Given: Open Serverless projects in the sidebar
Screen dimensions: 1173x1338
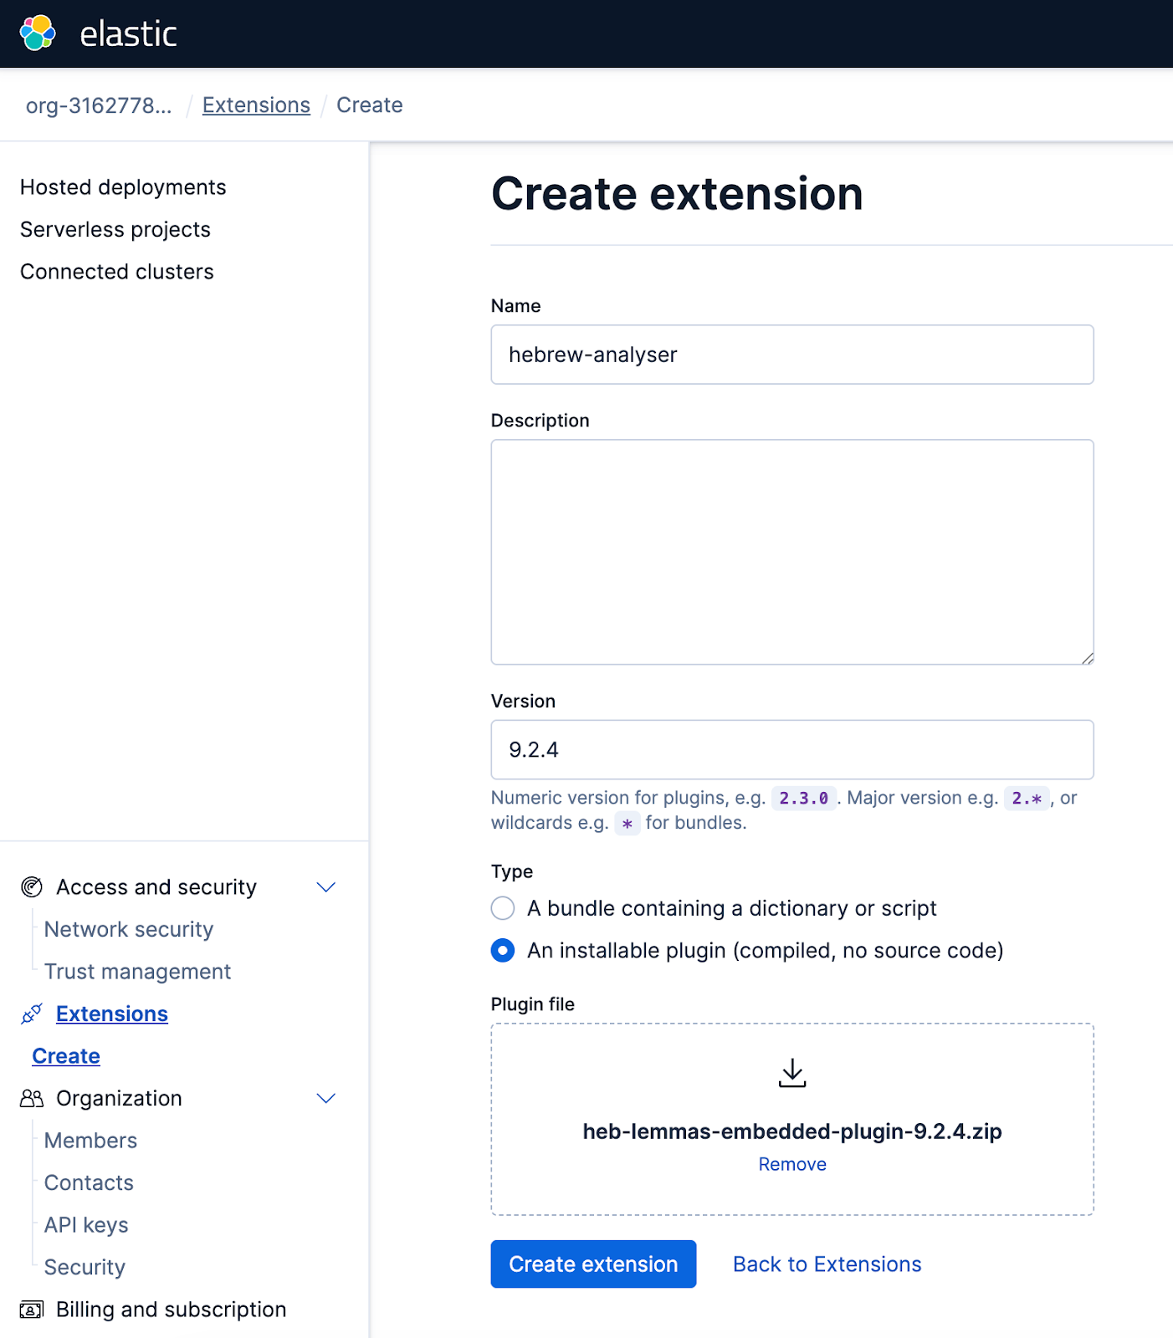Looking at the screenshot, I should tap(115, 230).
